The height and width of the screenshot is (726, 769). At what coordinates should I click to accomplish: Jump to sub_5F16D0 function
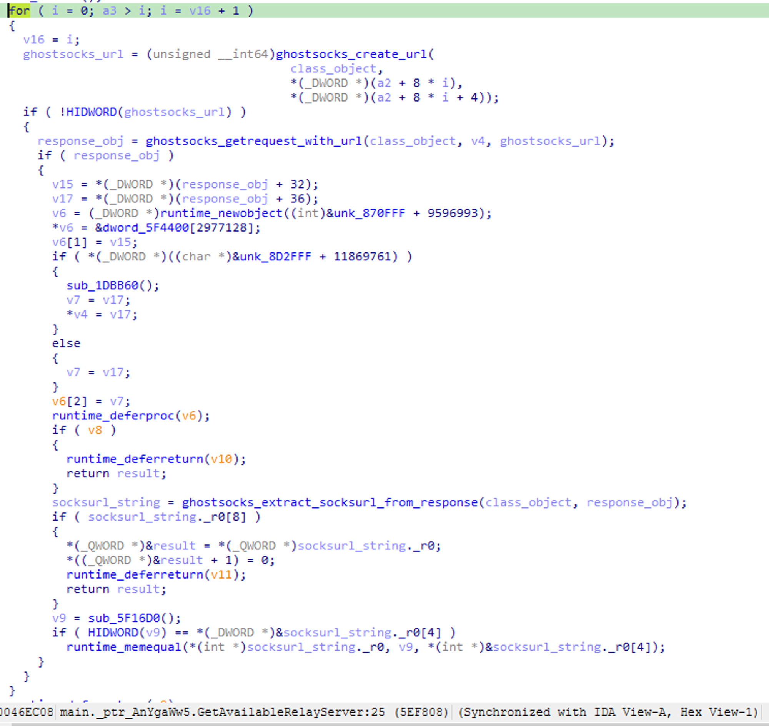[124, 618]
